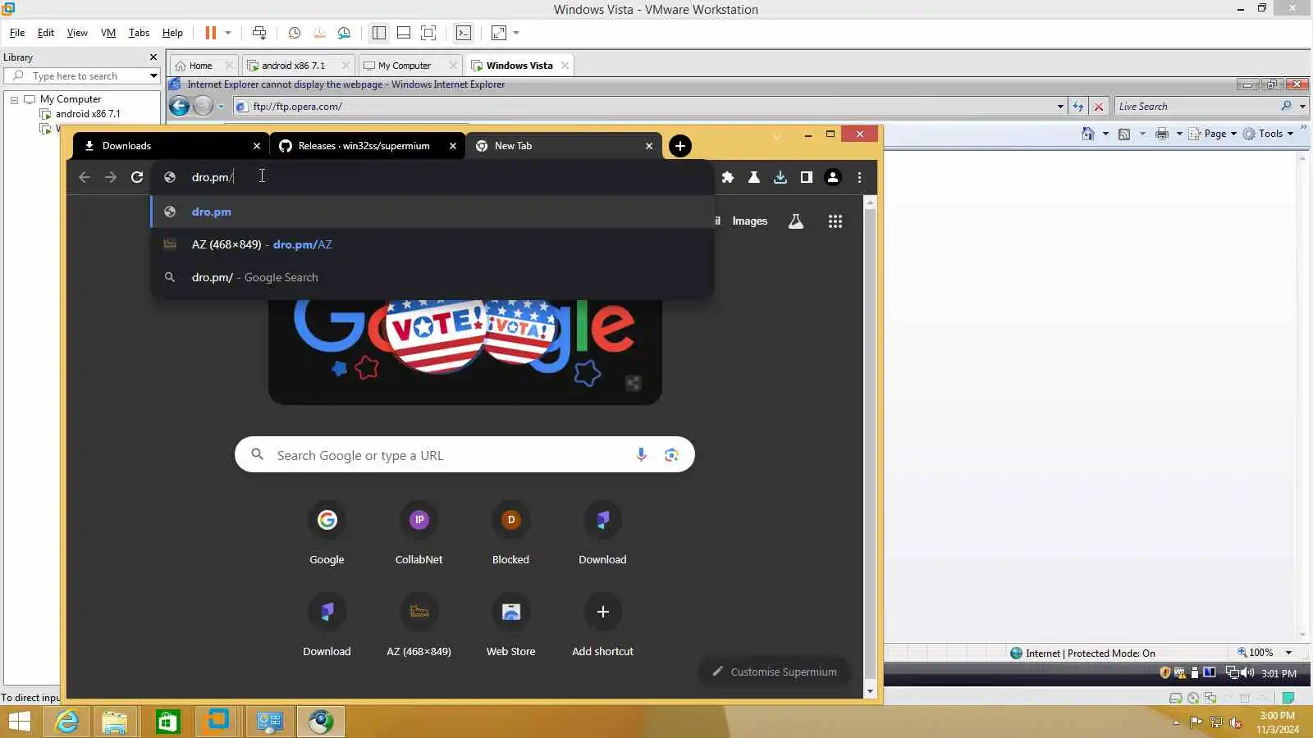Open Google Images link

[749, 221]
